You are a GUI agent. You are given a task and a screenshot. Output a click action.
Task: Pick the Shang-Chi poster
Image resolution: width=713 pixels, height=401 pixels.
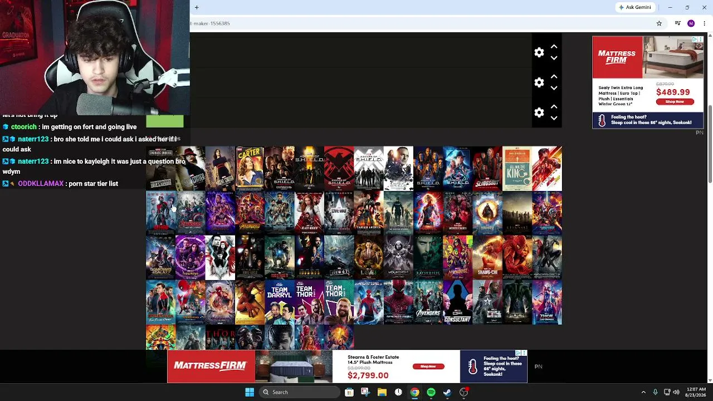pyautogui.click(x=487, y=257)
